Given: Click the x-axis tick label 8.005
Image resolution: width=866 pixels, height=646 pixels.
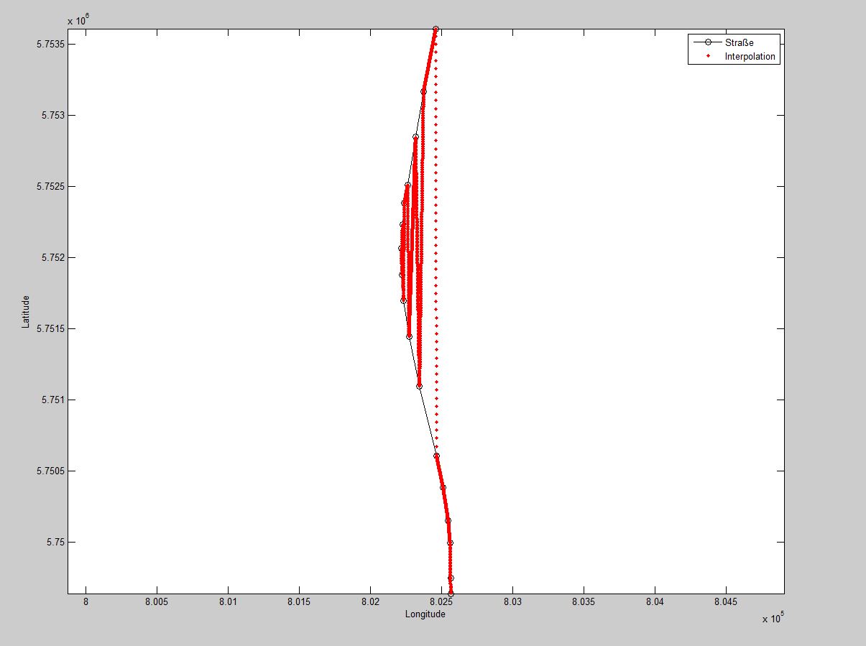Looking at the screenshot, I should click(156, 601).
